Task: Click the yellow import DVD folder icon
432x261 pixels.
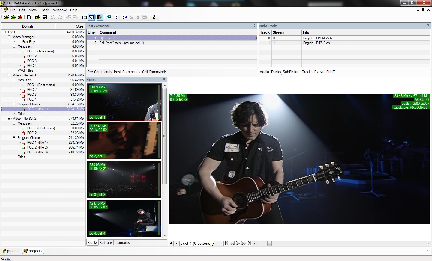Action: pos(6,17)
